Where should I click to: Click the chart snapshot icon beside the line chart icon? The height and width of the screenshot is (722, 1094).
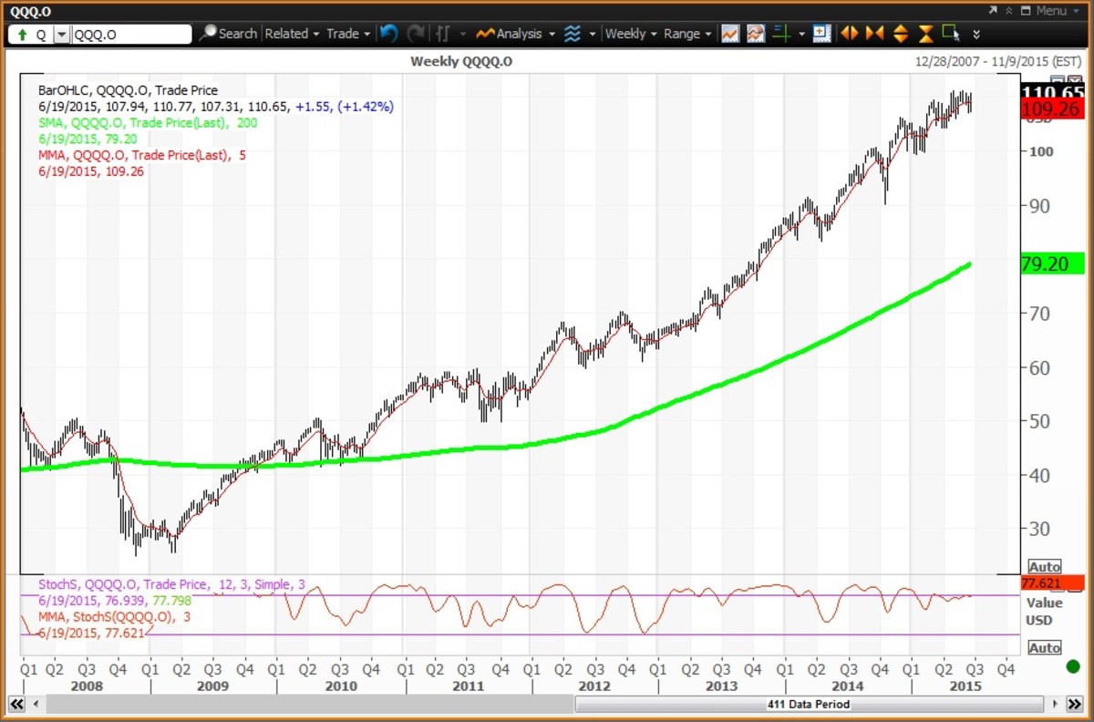tap(755, 34)
